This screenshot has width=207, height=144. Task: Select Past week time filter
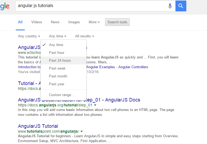[63, 68]
